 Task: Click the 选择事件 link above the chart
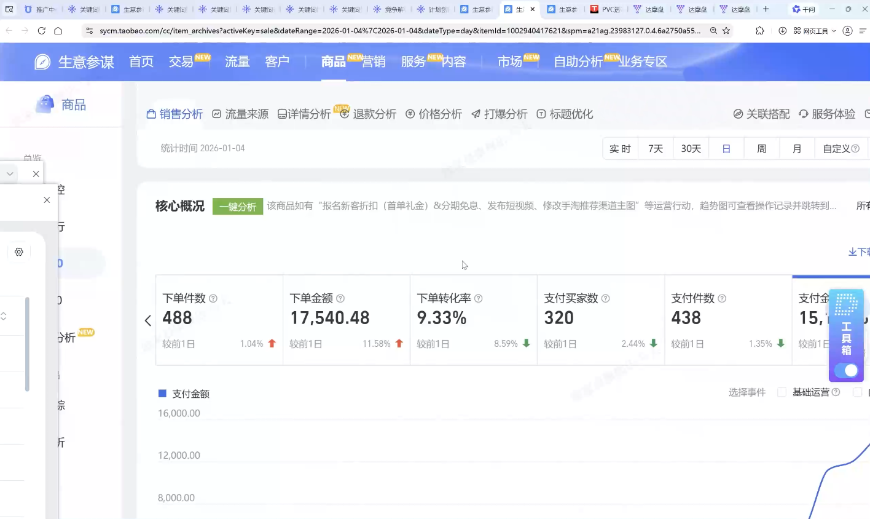[747, 392]
